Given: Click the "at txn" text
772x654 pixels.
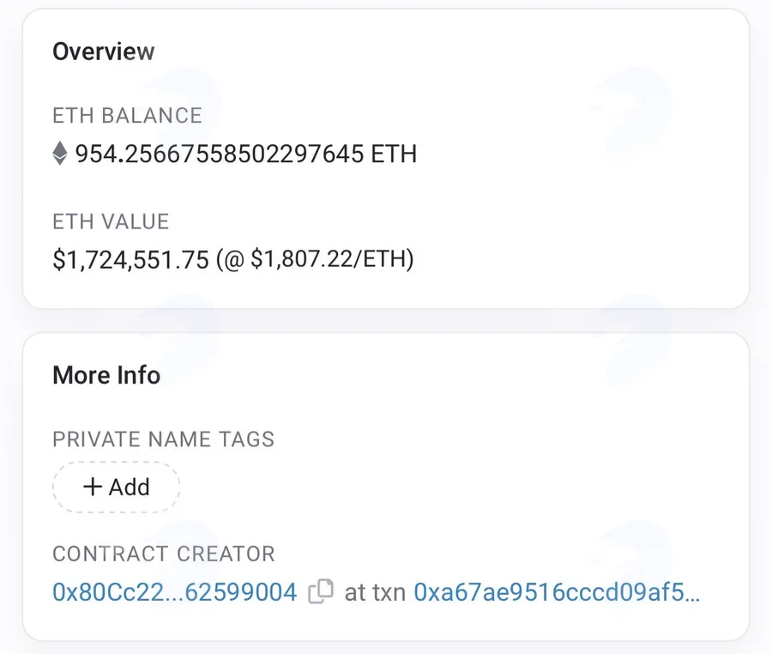Looking at the screenshot, I should click(x=375, y=592).
